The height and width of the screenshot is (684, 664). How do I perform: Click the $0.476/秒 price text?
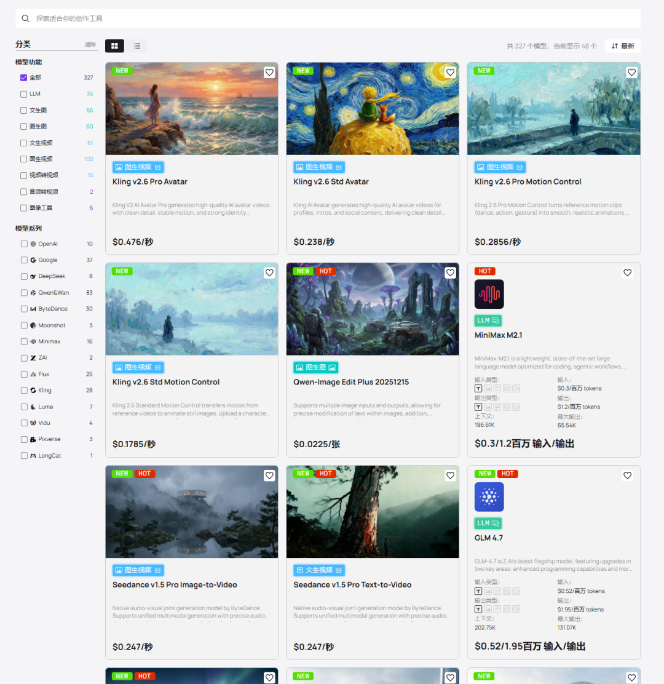133,242
